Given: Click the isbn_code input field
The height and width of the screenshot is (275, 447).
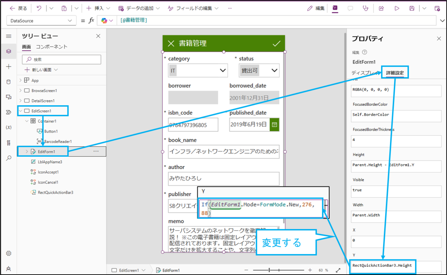Looking at the screenshot, I should click(x=193, y=125).
